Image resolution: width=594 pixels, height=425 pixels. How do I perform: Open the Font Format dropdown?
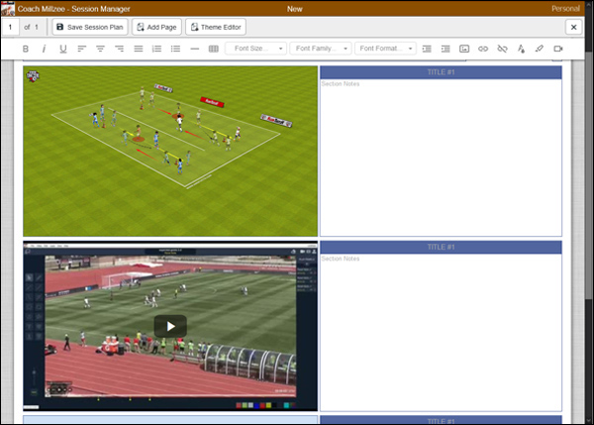(x=385, y=49)
